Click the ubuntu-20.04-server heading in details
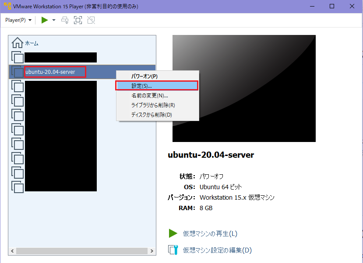 [211, 155]
